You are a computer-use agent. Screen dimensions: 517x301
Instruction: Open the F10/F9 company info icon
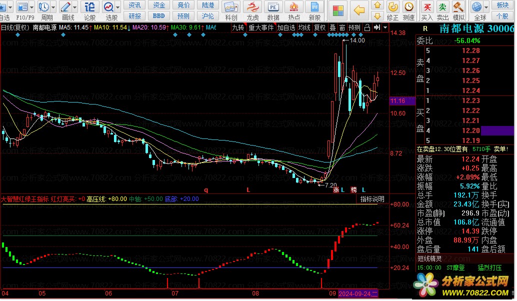click(22, 7)
